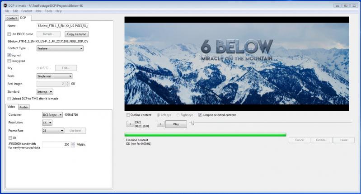This screenshot has width=361, height=194.
Task: Untick the Signed checkbox
Action: 9,55
